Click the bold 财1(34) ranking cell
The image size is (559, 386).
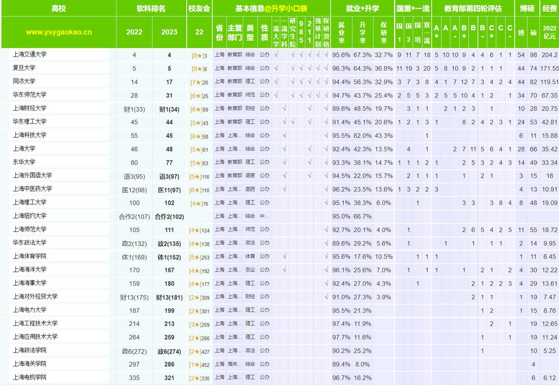tap(170, 108)
